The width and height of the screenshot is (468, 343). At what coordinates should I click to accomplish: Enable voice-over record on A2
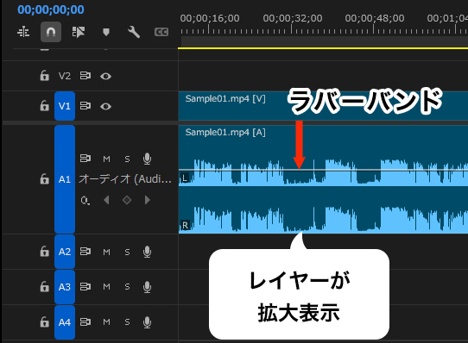[147, 252]
